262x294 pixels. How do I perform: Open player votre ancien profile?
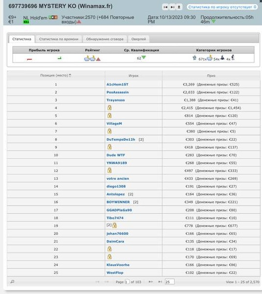point(118,179)
